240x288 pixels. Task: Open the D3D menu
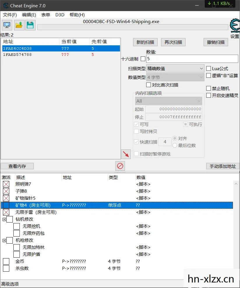(60, 15)
